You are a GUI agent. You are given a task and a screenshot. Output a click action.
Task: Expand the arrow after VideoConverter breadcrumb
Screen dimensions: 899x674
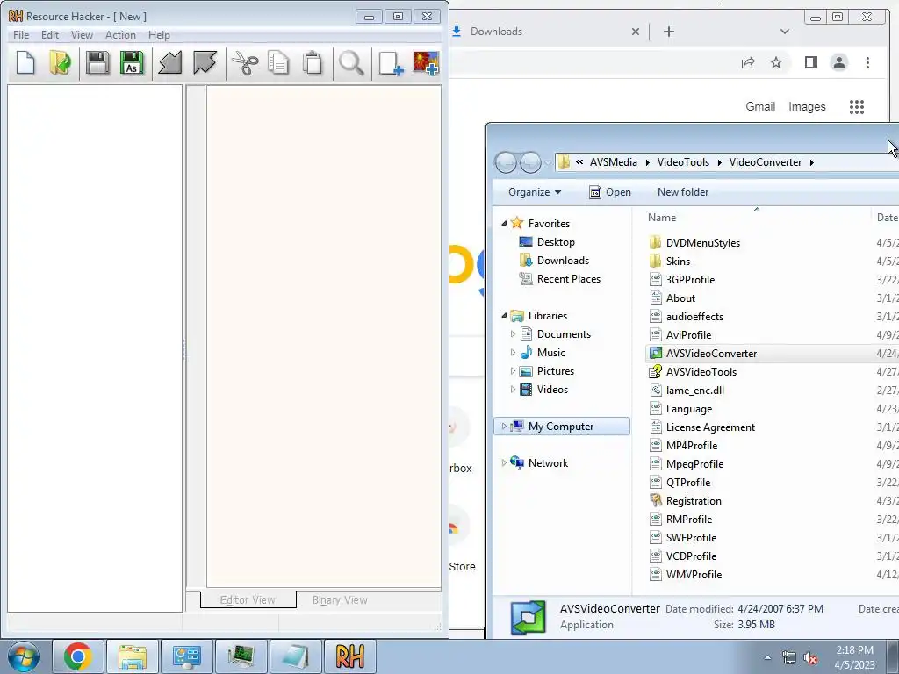812,162
